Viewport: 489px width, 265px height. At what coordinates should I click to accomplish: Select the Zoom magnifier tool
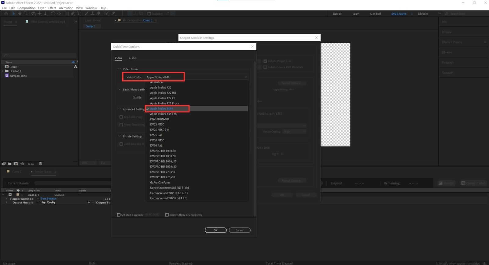[26, 13]
